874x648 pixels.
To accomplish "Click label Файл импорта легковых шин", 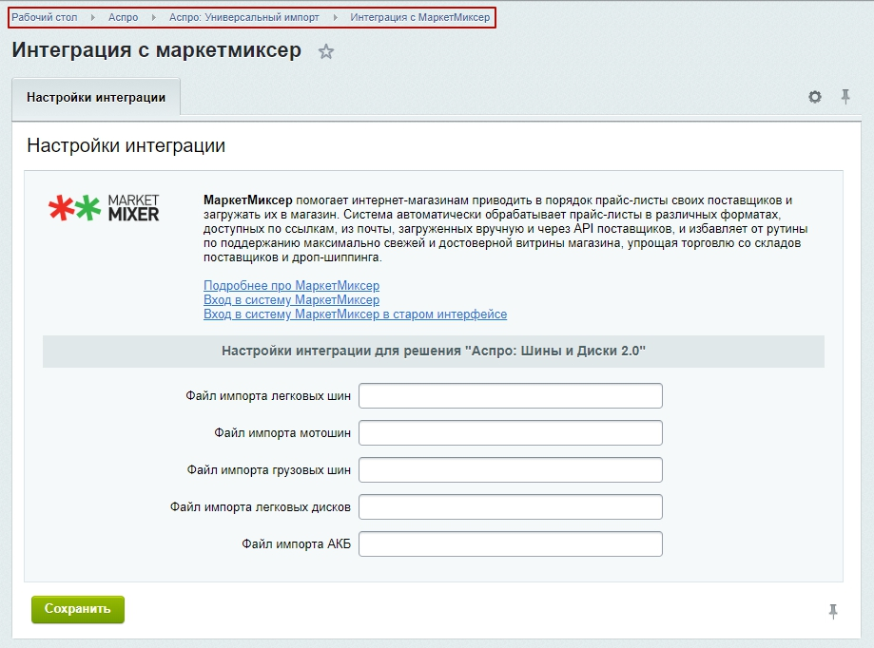I will point(268,396).
